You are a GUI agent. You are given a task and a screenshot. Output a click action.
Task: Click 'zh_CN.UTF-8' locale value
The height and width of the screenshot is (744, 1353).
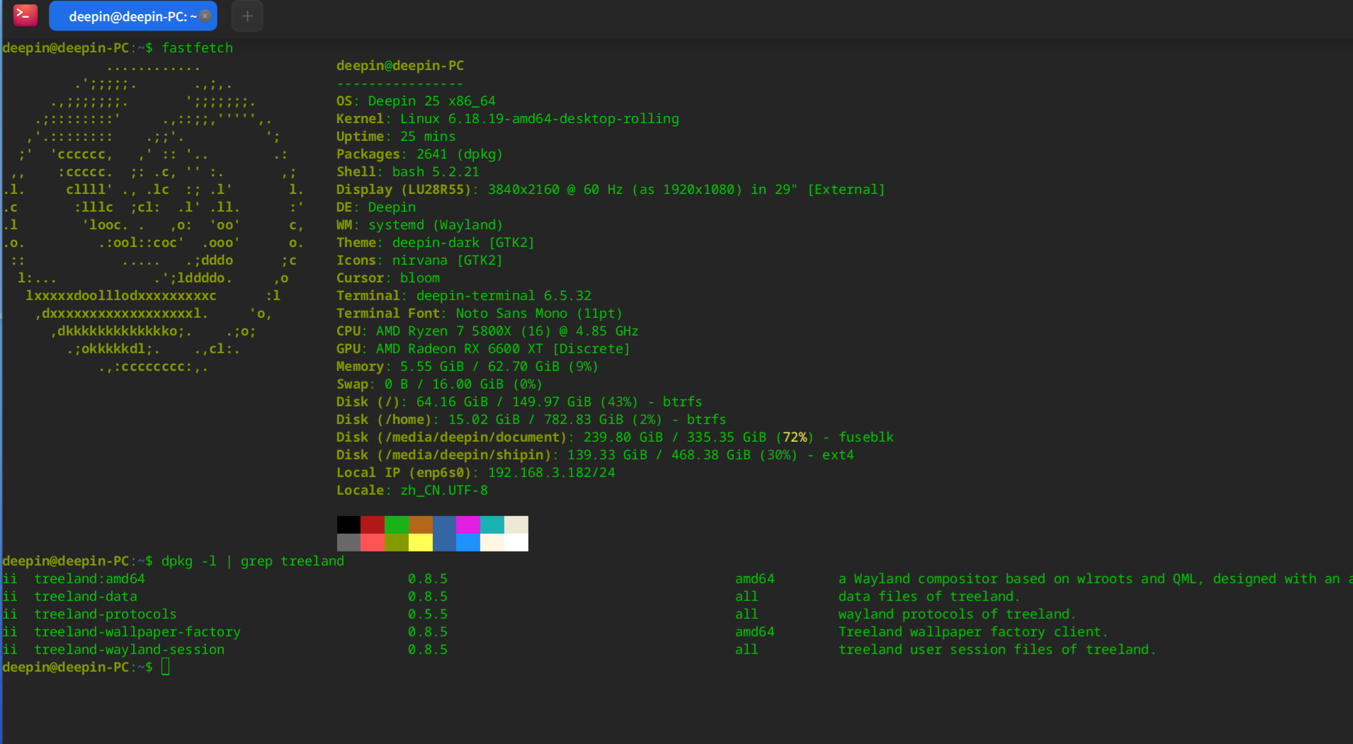tap(444, 491)
